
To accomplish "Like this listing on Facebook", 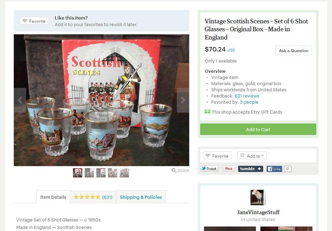I will point(274,169).
